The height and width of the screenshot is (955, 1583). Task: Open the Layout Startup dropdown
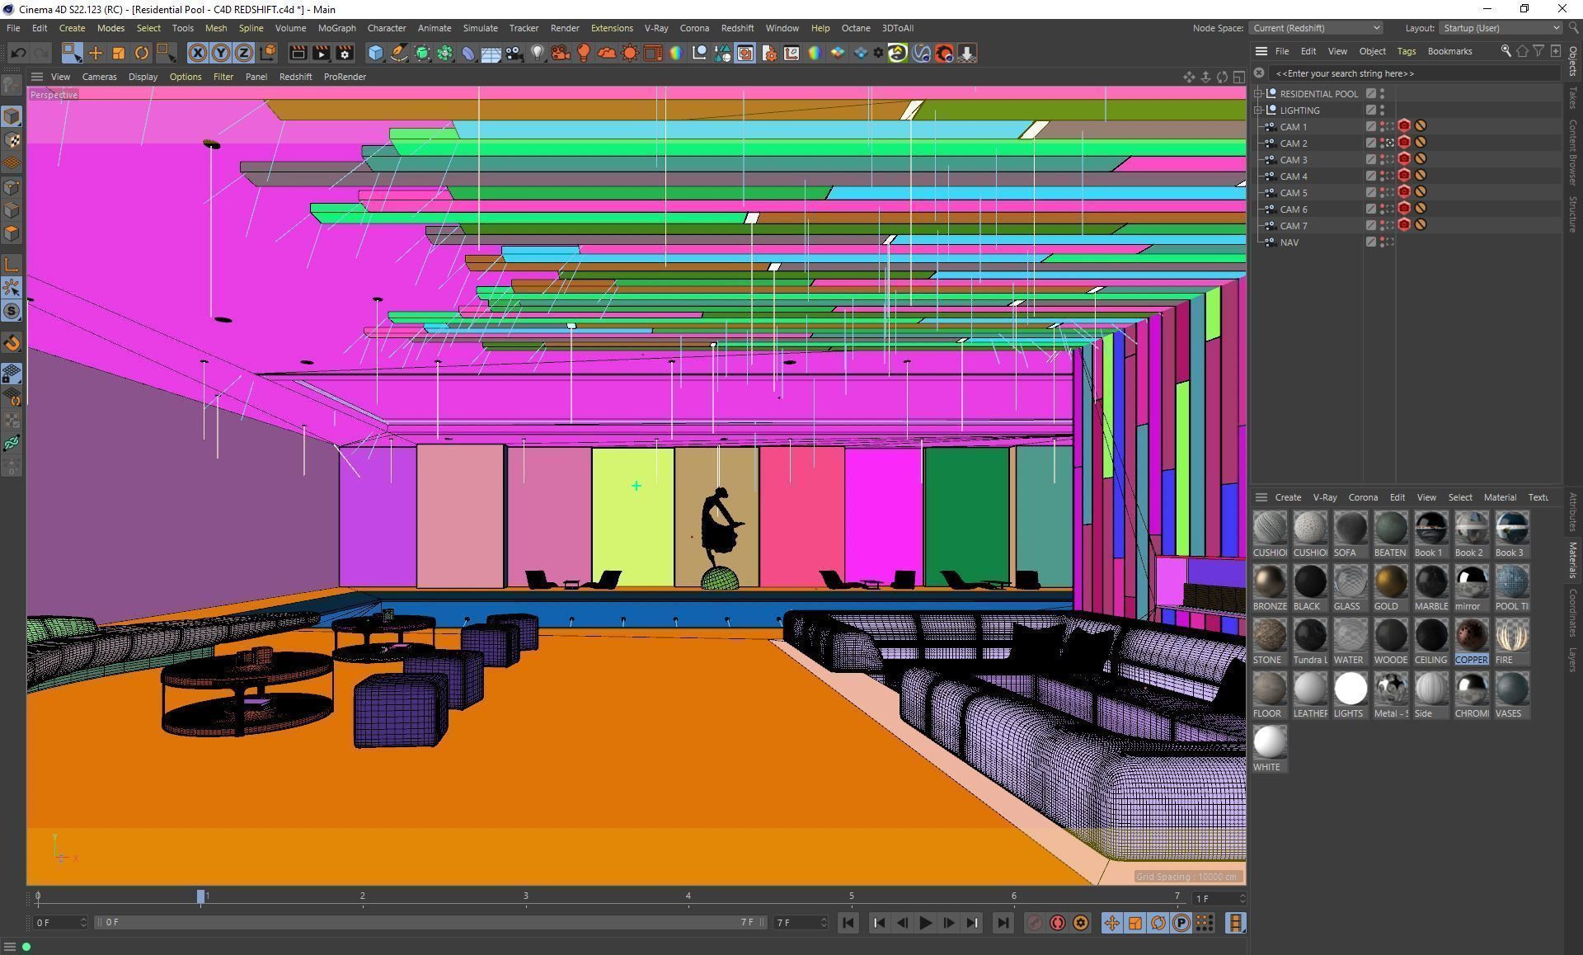pyautogui.click(x=1501, y=28)
